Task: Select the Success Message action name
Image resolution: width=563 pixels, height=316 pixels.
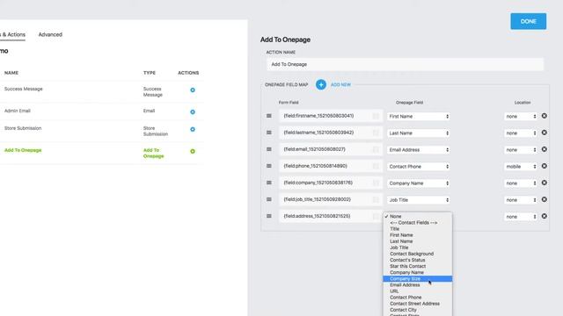Action: tap(24, 89)
